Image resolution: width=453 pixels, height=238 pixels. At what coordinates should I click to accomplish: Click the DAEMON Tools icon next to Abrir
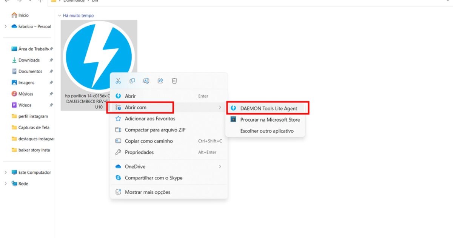click(118, 96)
